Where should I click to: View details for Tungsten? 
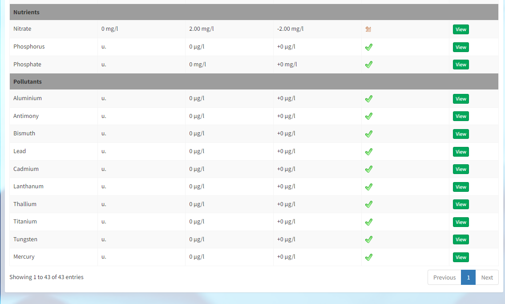click(461, 239)
